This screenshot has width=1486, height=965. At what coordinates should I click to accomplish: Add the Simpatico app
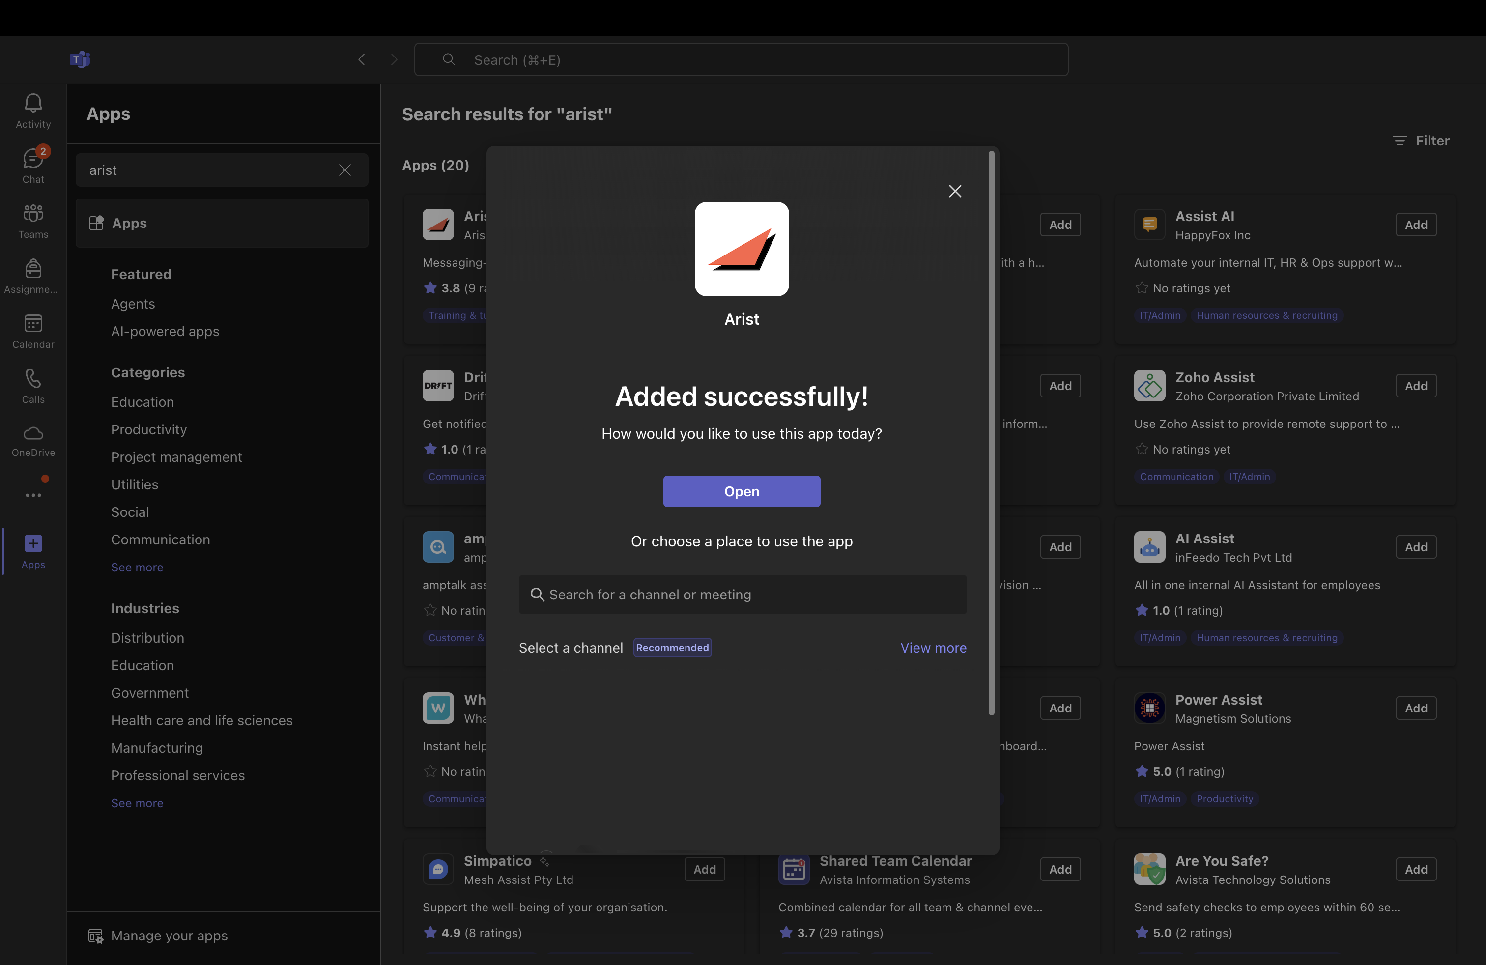[x=704, y=869]
